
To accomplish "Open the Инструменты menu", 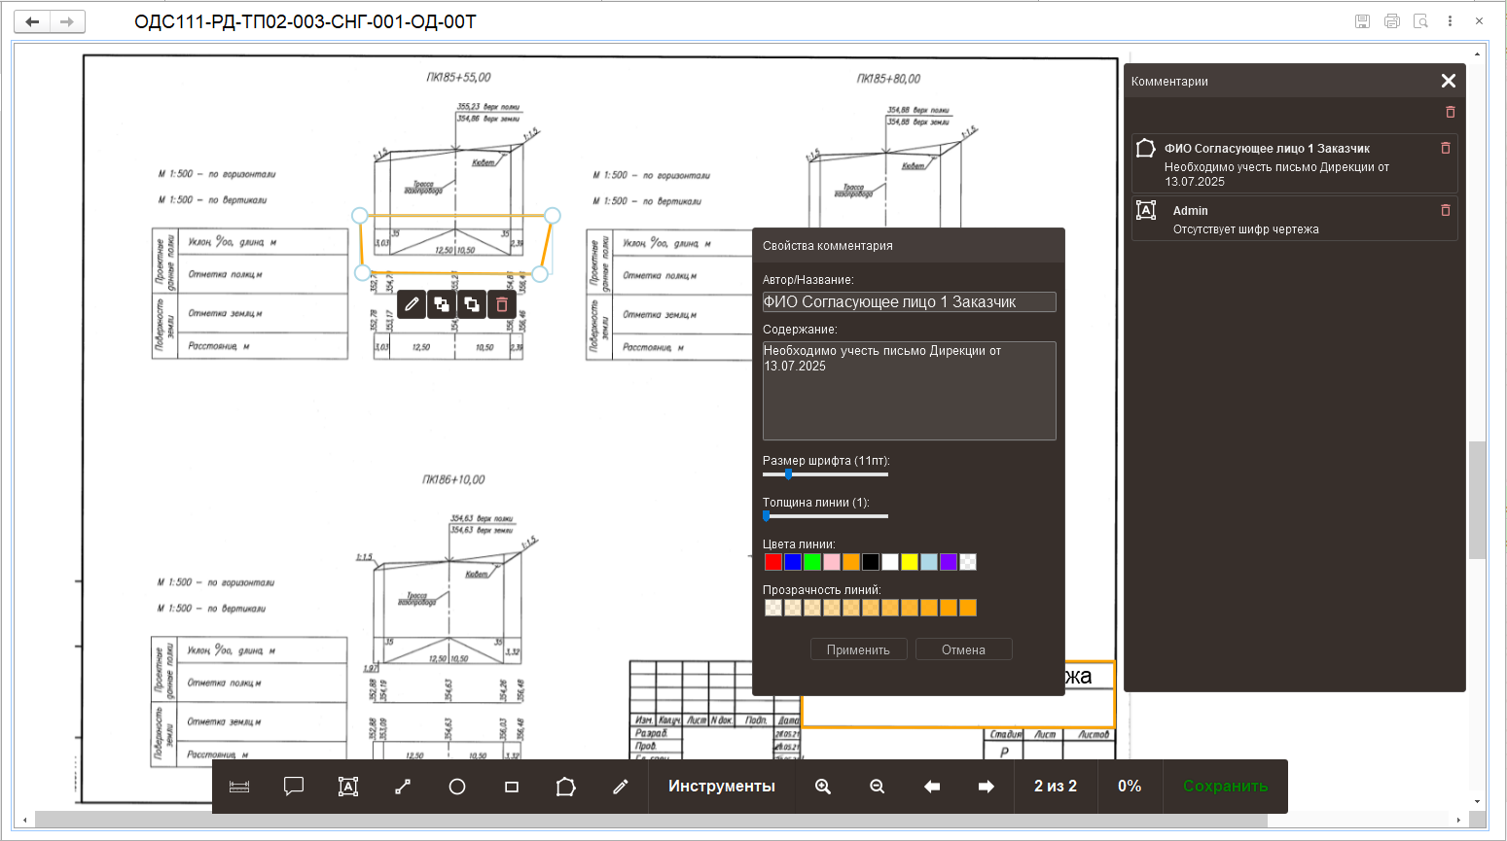I will 722,787.
